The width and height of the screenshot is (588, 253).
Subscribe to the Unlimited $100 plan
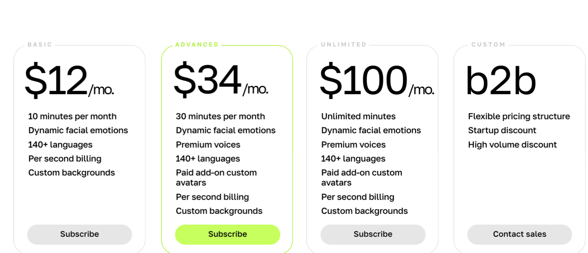373,234
